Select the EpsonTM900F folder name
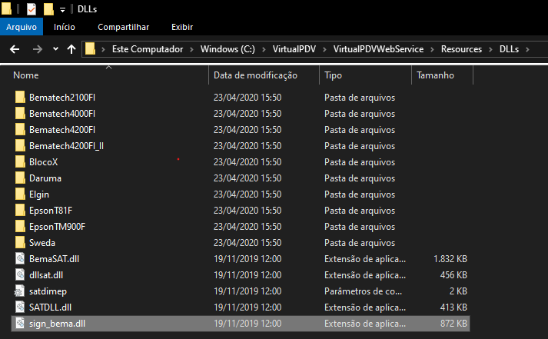Image resolution: width=548 pixels, height=339 pixels. tap(58, 227)
